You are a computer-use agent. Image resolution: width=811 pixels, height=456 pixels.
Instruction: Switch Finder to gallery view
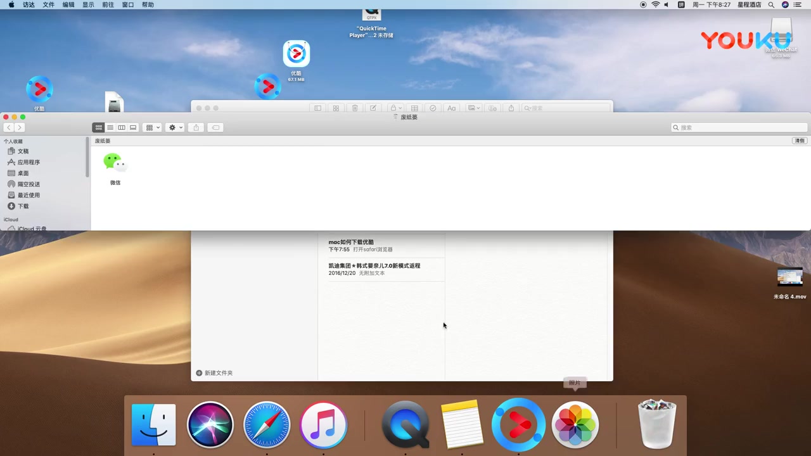pos(133,127)
